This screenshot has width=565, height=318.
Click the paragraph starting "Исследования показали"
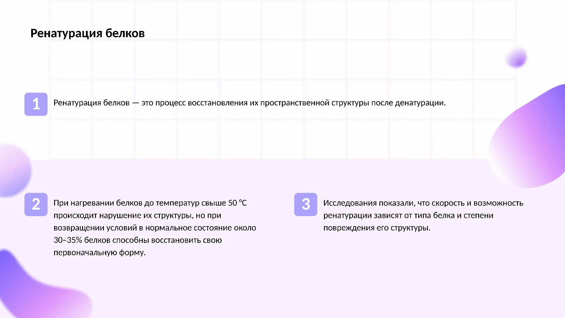pos(423,215)
